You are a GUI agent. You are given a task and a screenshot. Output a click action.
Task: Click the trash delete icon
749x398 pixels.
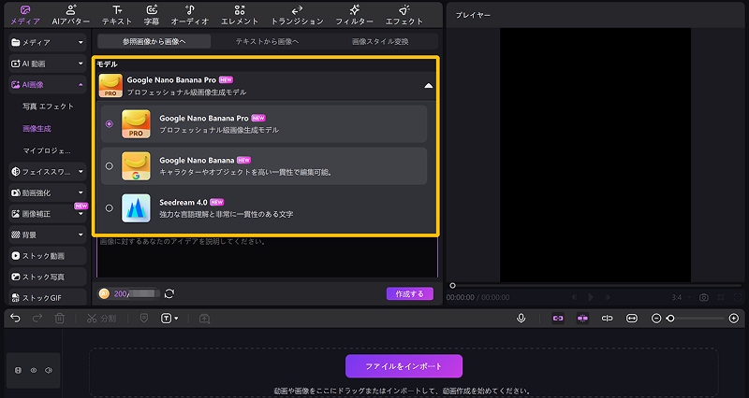[59, 319]
